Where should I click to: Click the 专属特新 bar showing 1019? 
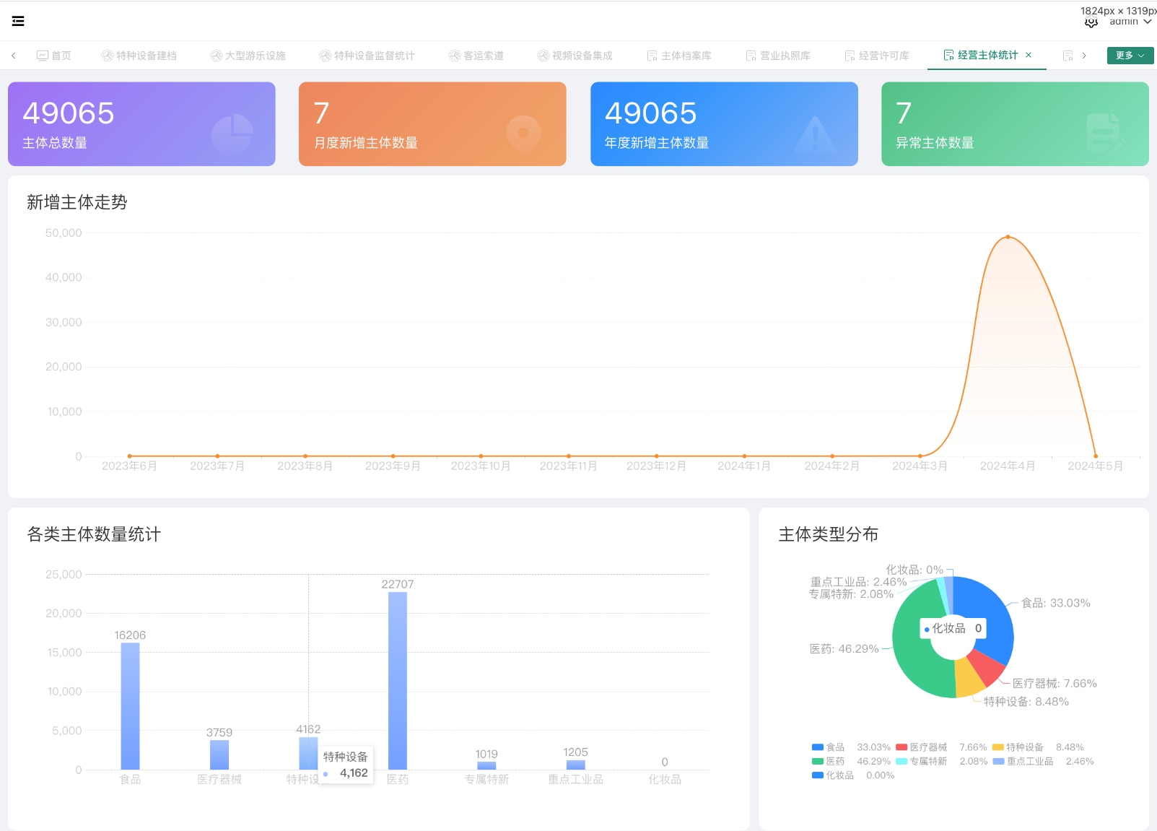[486, 765]
